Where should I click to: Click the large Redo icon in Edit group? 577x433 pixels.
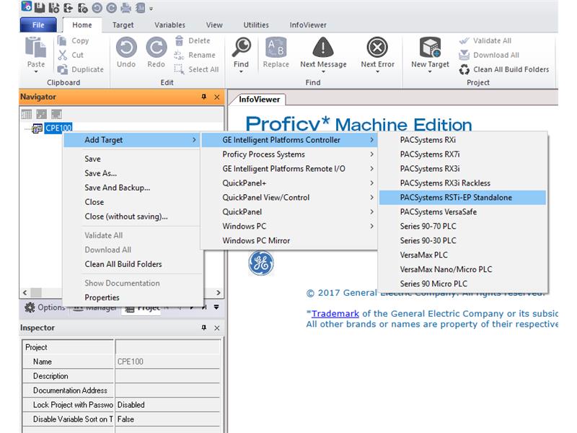pos(157,48)
